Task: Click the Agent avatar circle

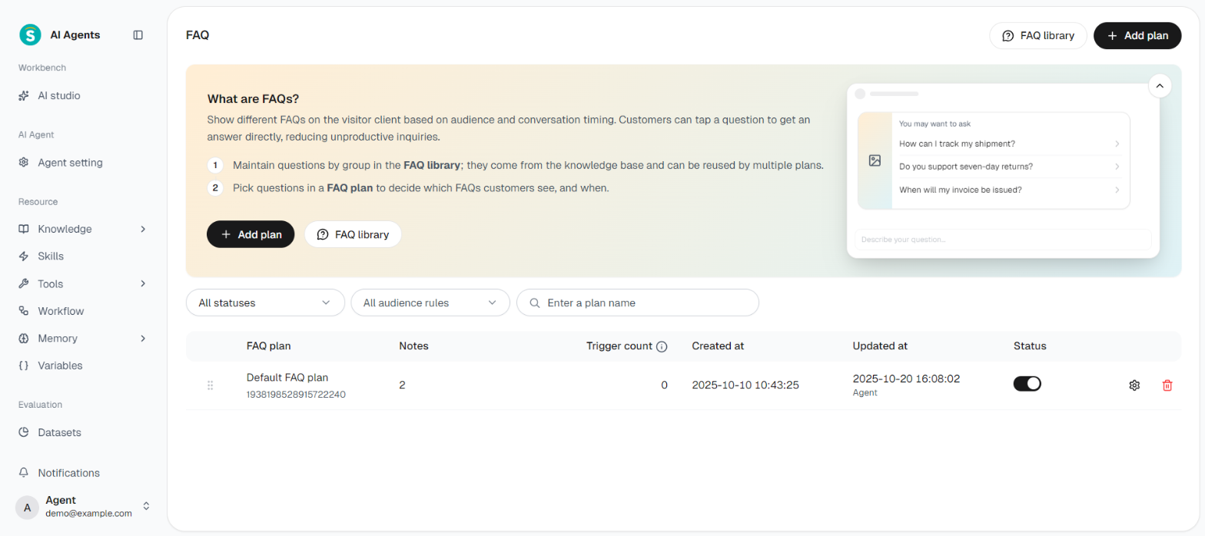Action: pos(28,507)
